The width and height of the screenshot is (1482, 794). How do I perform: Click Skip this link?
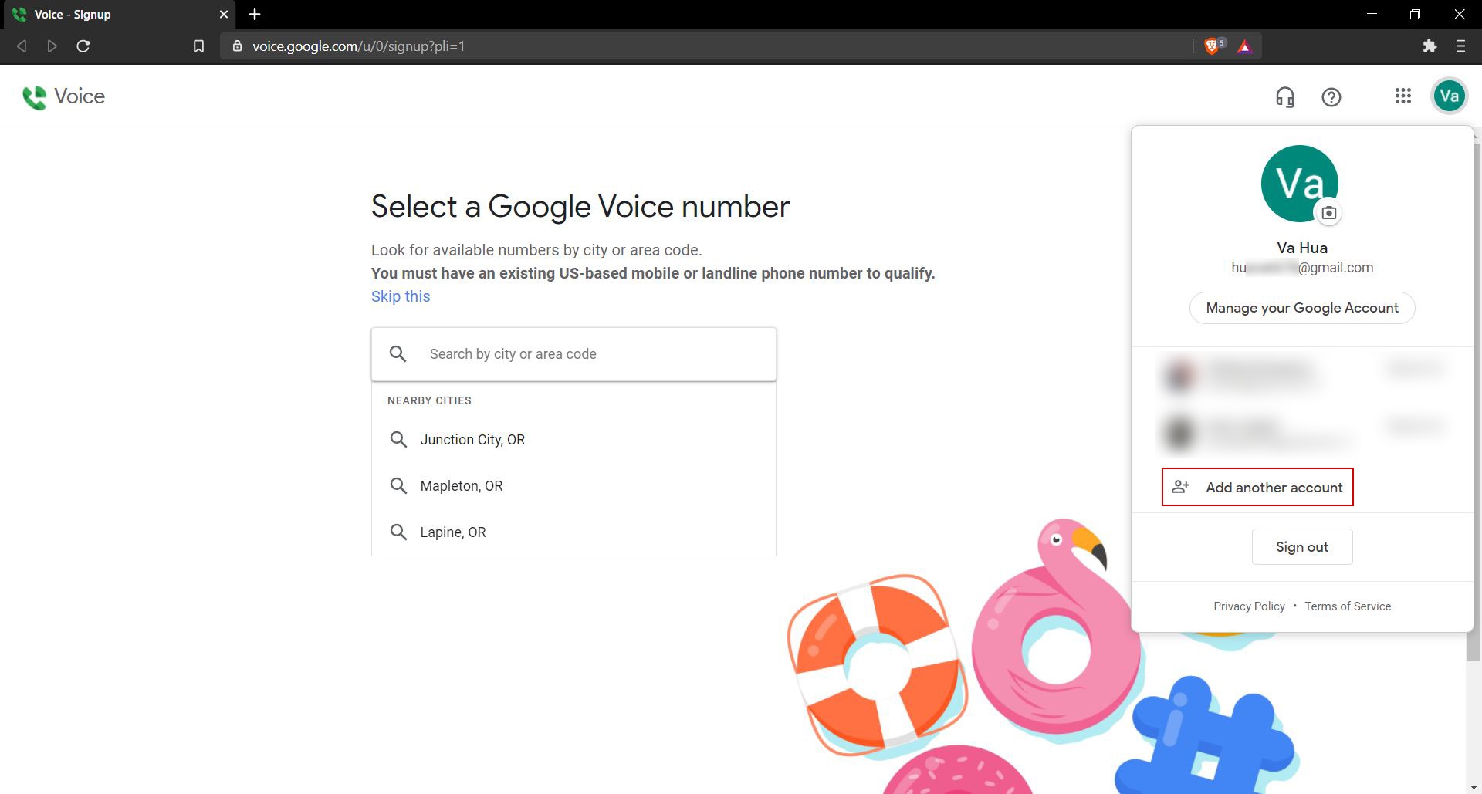pos(401,296)
